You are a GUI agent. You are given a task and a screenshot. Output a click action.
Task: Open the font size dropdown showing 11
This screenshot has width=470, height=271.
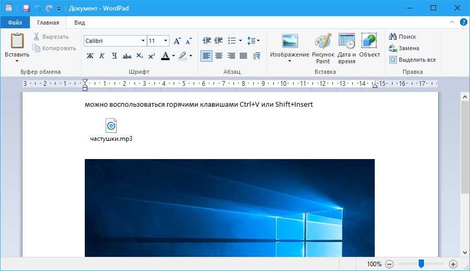click(166, 41)
